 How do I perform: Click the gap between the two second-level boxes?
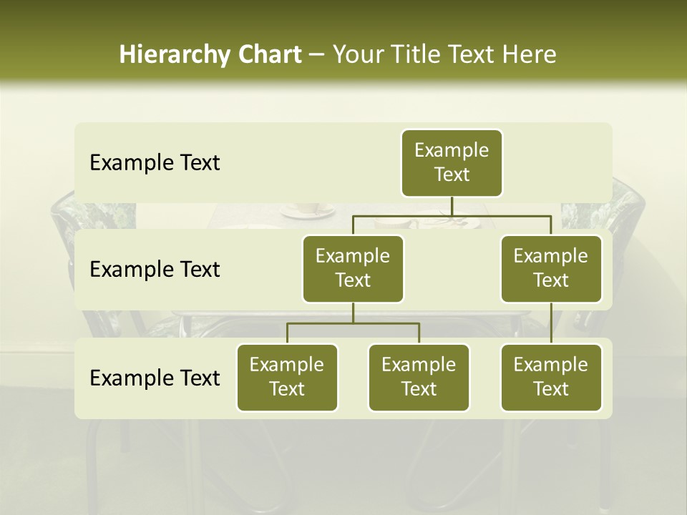(451, 268)
